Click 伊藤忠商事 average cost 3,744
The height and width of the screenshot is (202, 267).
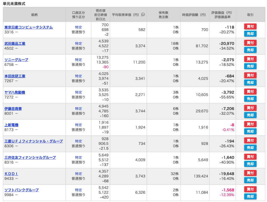[x=140, y=111]
